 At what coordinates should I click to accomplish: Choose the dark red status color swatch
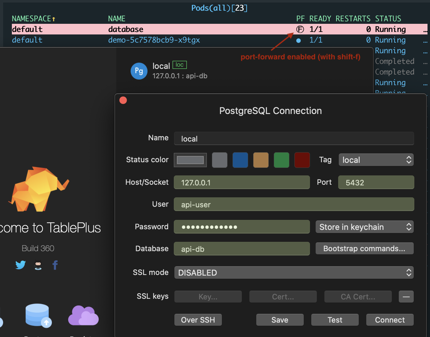302,160
